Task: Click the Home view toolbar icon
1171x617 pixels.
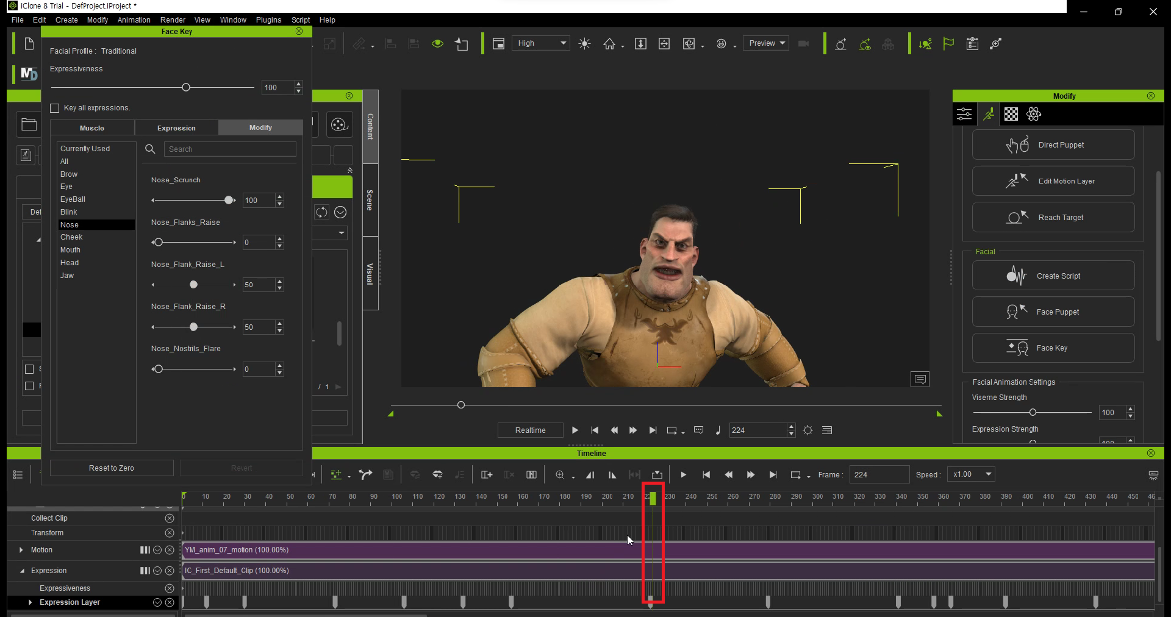Action: (609, 44)
